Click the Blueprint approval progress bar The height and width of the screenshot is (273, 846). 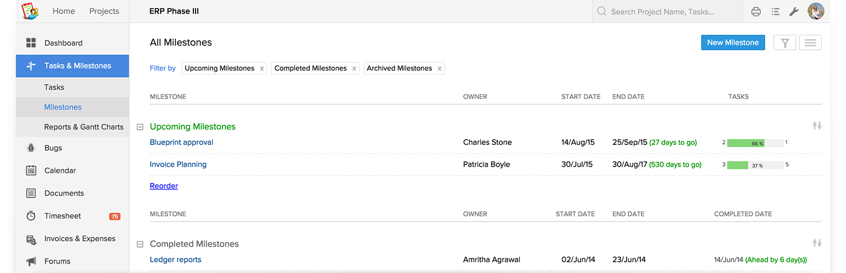point(755,143)
